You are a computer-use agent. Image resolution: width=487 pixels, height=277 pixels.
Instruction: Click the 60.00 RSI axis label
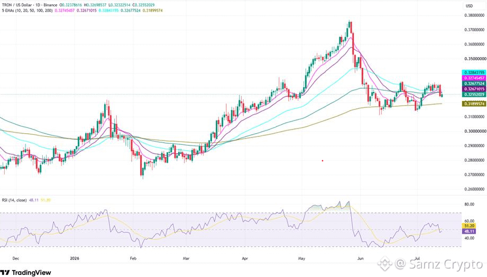coord(470,221)
